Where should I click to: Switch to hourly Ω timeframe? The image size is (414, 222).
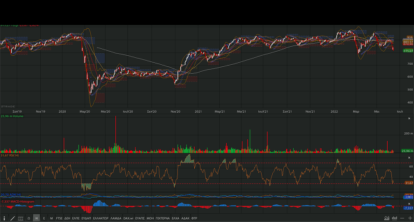click(x=29, y=218)
